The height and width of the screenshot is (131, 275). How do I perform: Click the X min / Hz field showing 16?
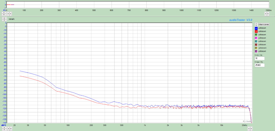(259, 58)
